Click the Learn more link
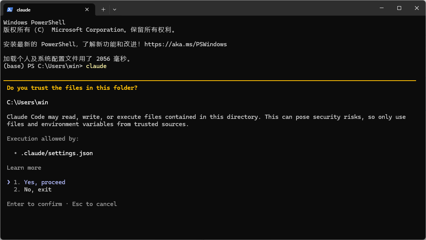 coord(24,167)
